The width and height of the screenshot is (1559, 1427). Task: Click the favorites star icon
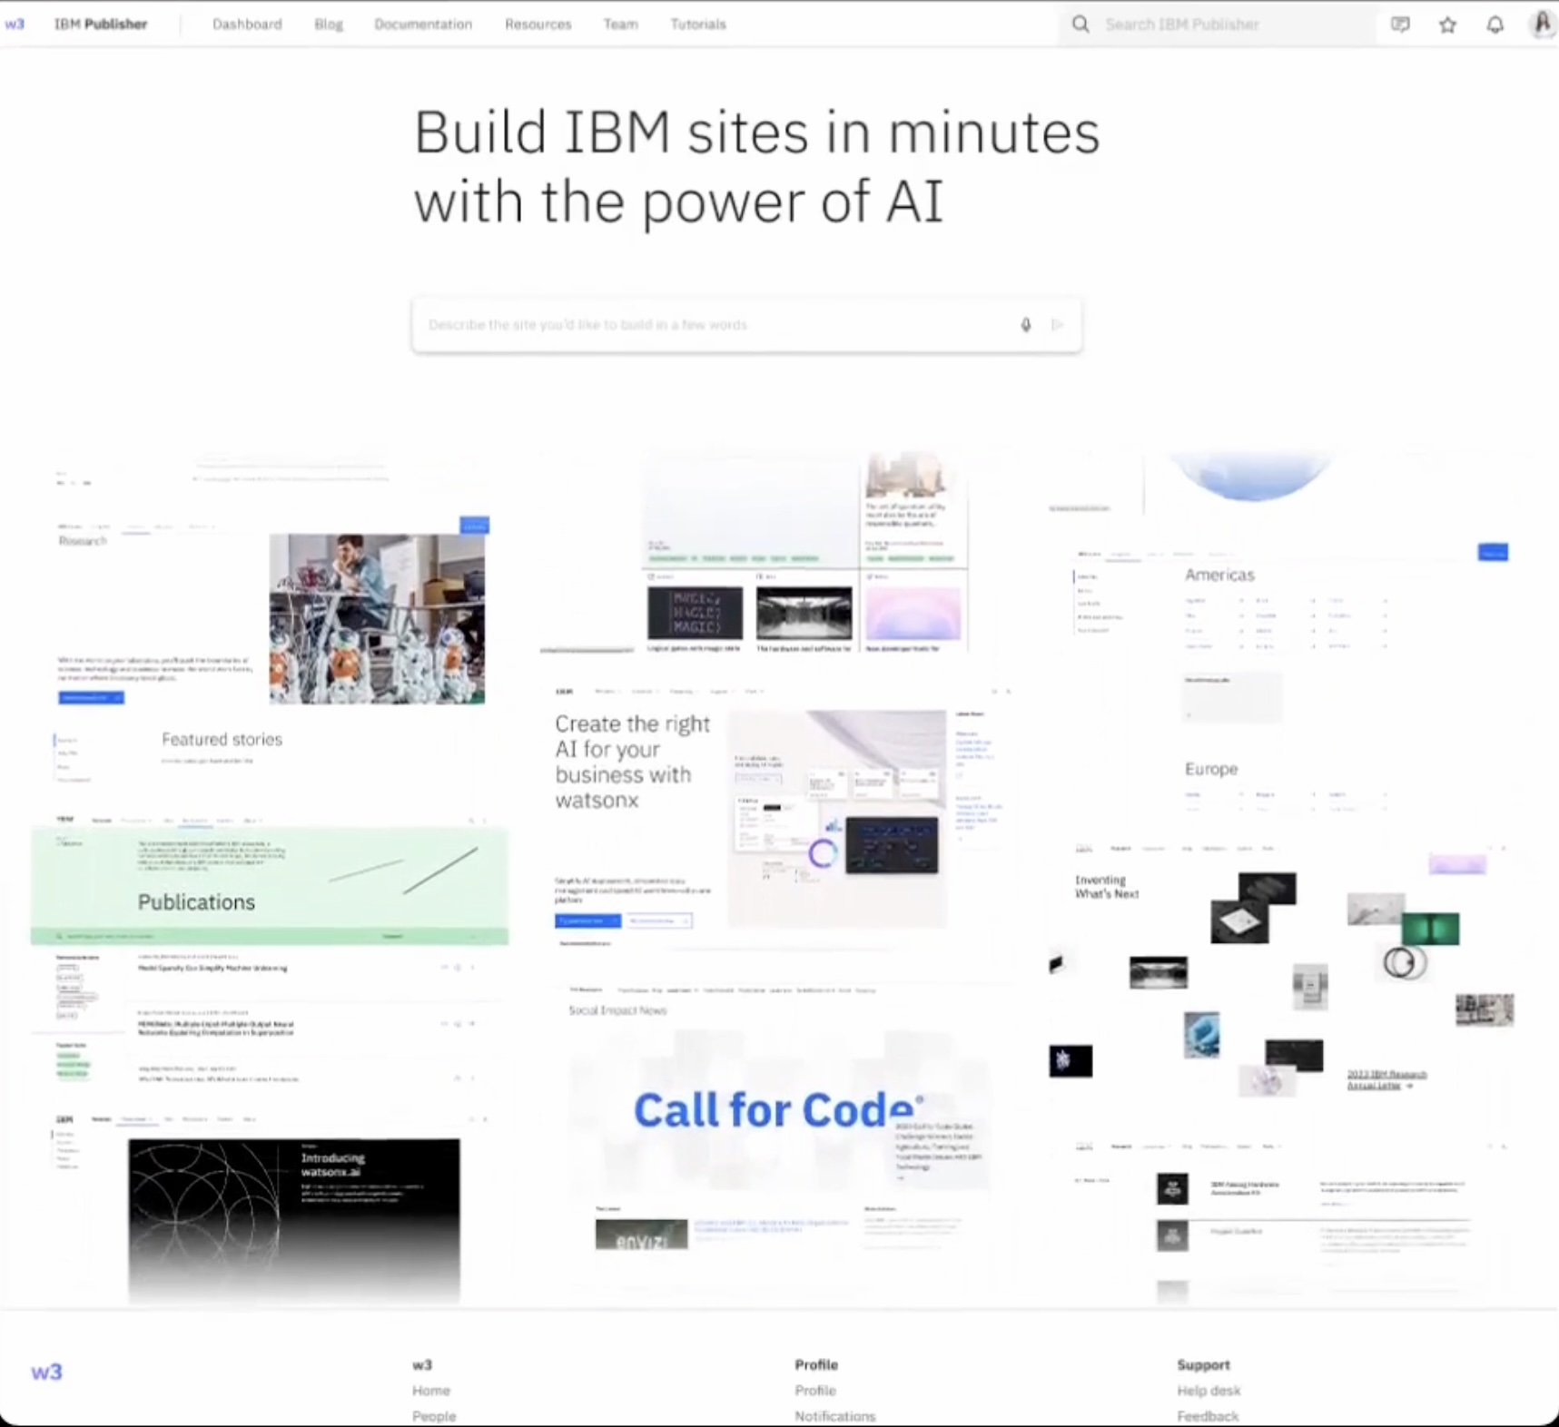click(x=1448, y=25)
